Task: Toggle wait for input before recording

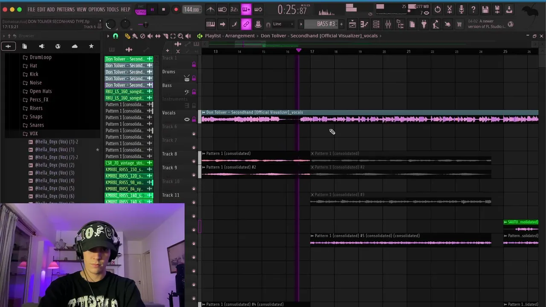Action: (222, 9)
